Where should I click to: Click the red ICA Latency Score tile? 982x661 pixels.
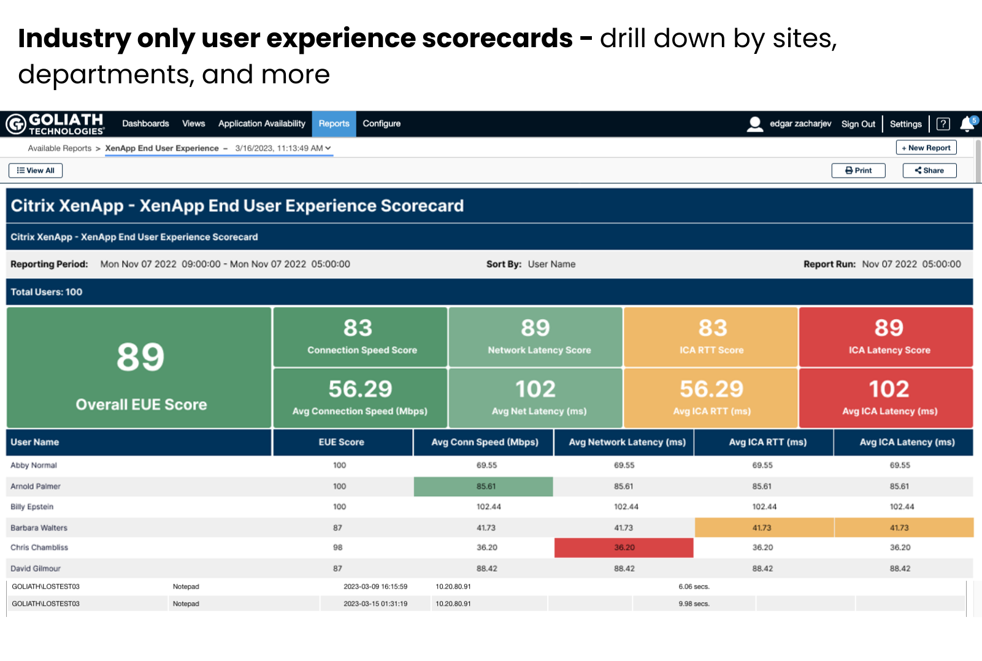coord(886,337)
